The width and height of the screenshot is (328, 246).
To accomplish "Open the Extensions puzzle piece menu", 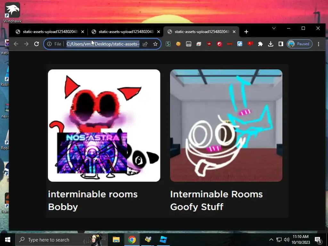I will 260,44.
